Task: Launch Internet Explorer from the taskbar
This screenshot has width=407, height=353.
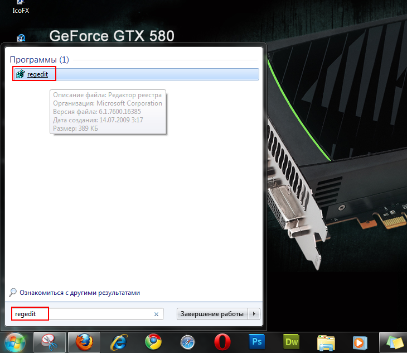Action: point(119,342)
